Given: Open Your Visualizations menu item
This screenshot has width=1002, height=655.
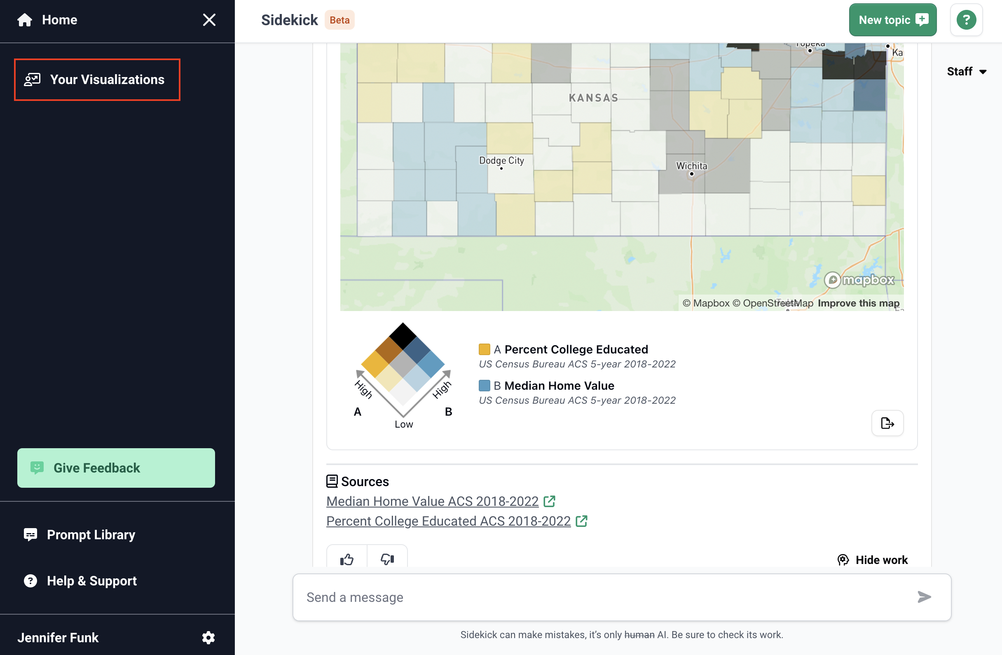Looking at the screenshot, I should click(97, 80).
